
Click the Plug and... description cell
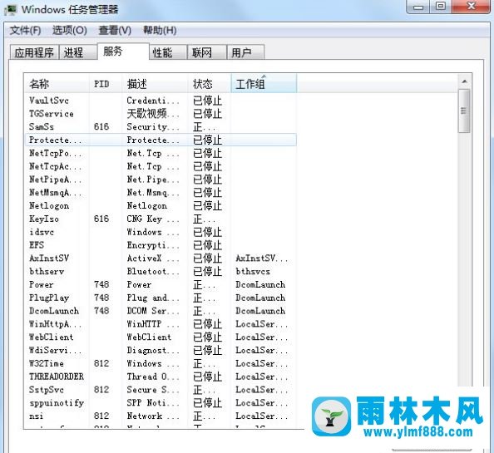[x=153, y=298]
